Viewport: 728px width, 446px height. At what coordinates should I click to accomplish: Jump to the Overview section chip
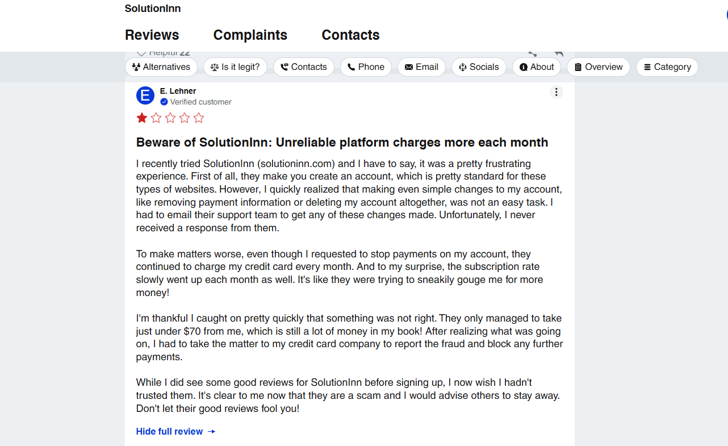(x=598, y=67)
